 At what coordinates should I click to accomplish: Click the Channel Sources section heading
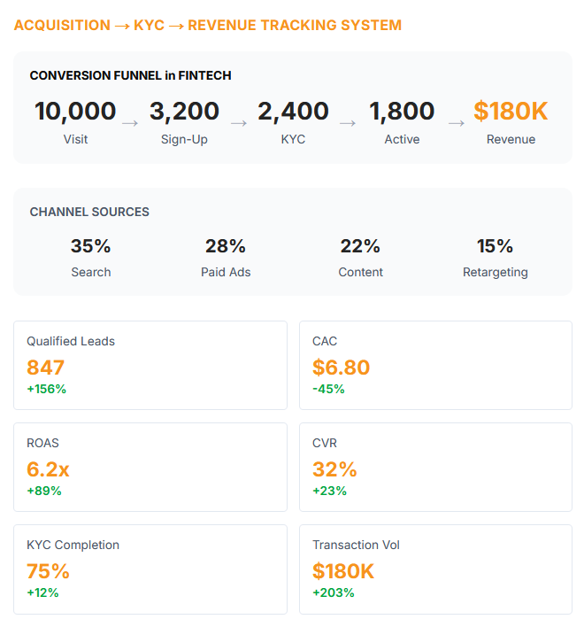click(89, 212)
